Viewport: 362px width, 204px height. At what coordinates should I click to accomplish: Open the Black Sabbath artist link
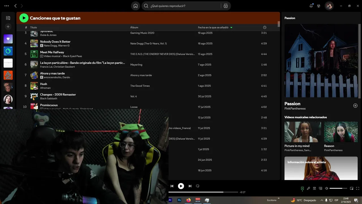49,99
